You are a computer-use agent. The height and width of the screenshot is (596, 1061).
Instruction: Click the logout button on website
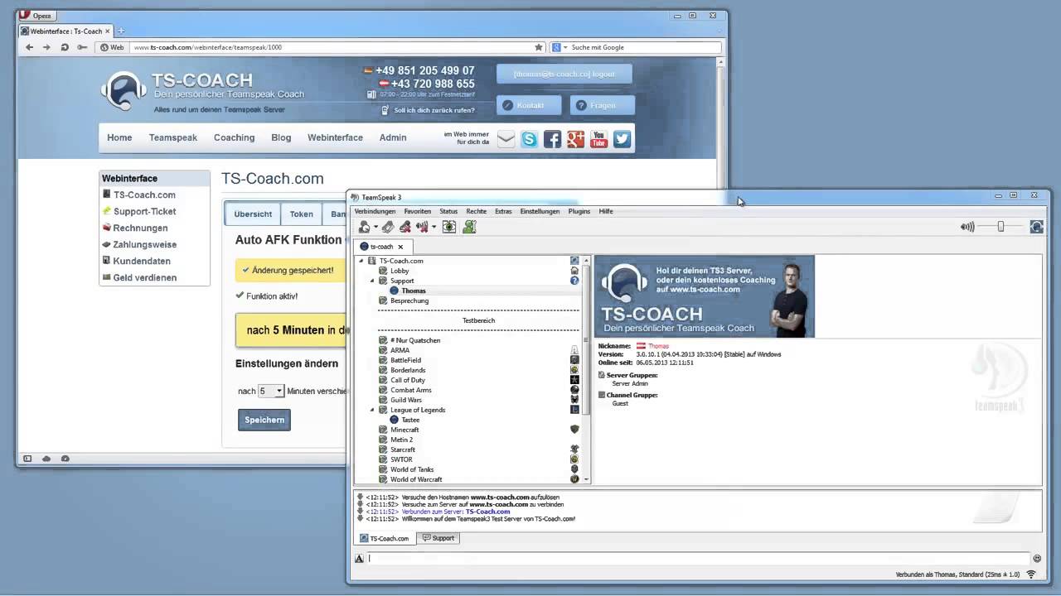point(564,74)
